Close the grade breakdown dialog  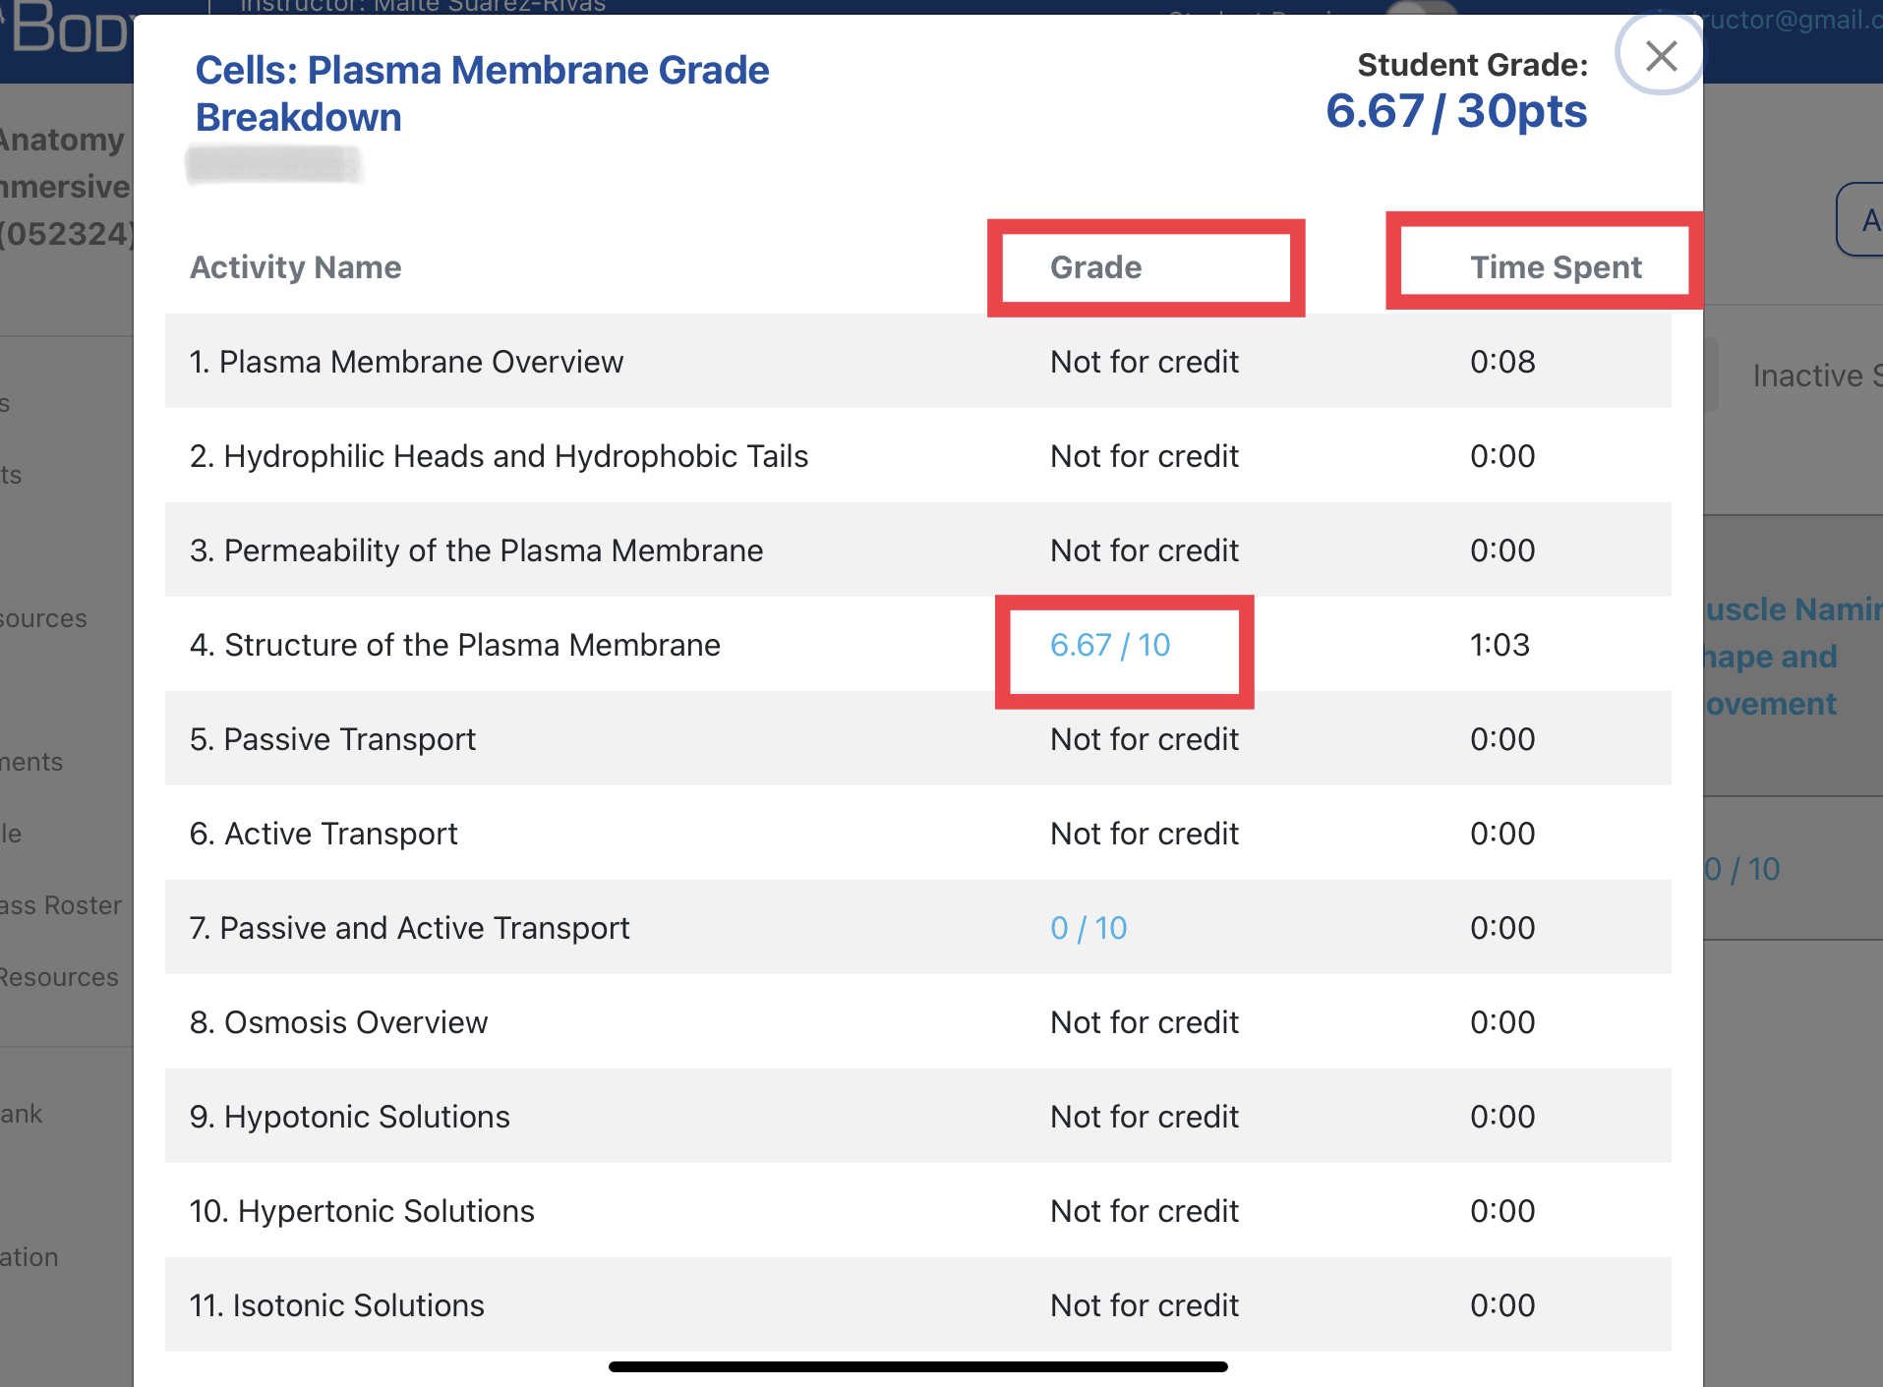click(1660, 56)
